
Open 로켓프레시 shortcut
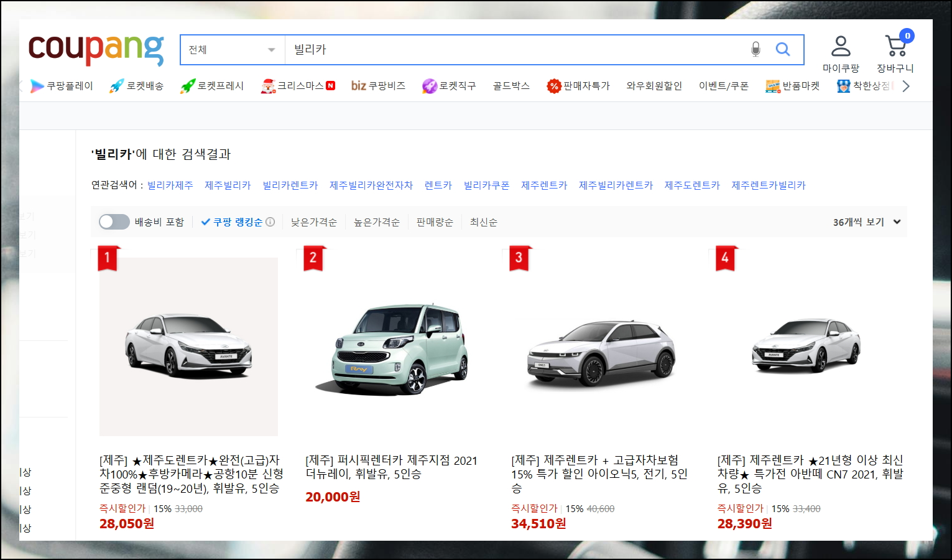click(x=212, y=86)
